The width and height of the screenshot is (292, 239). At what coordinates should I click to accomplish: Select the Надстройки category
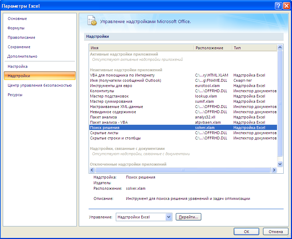pos(40,76)
